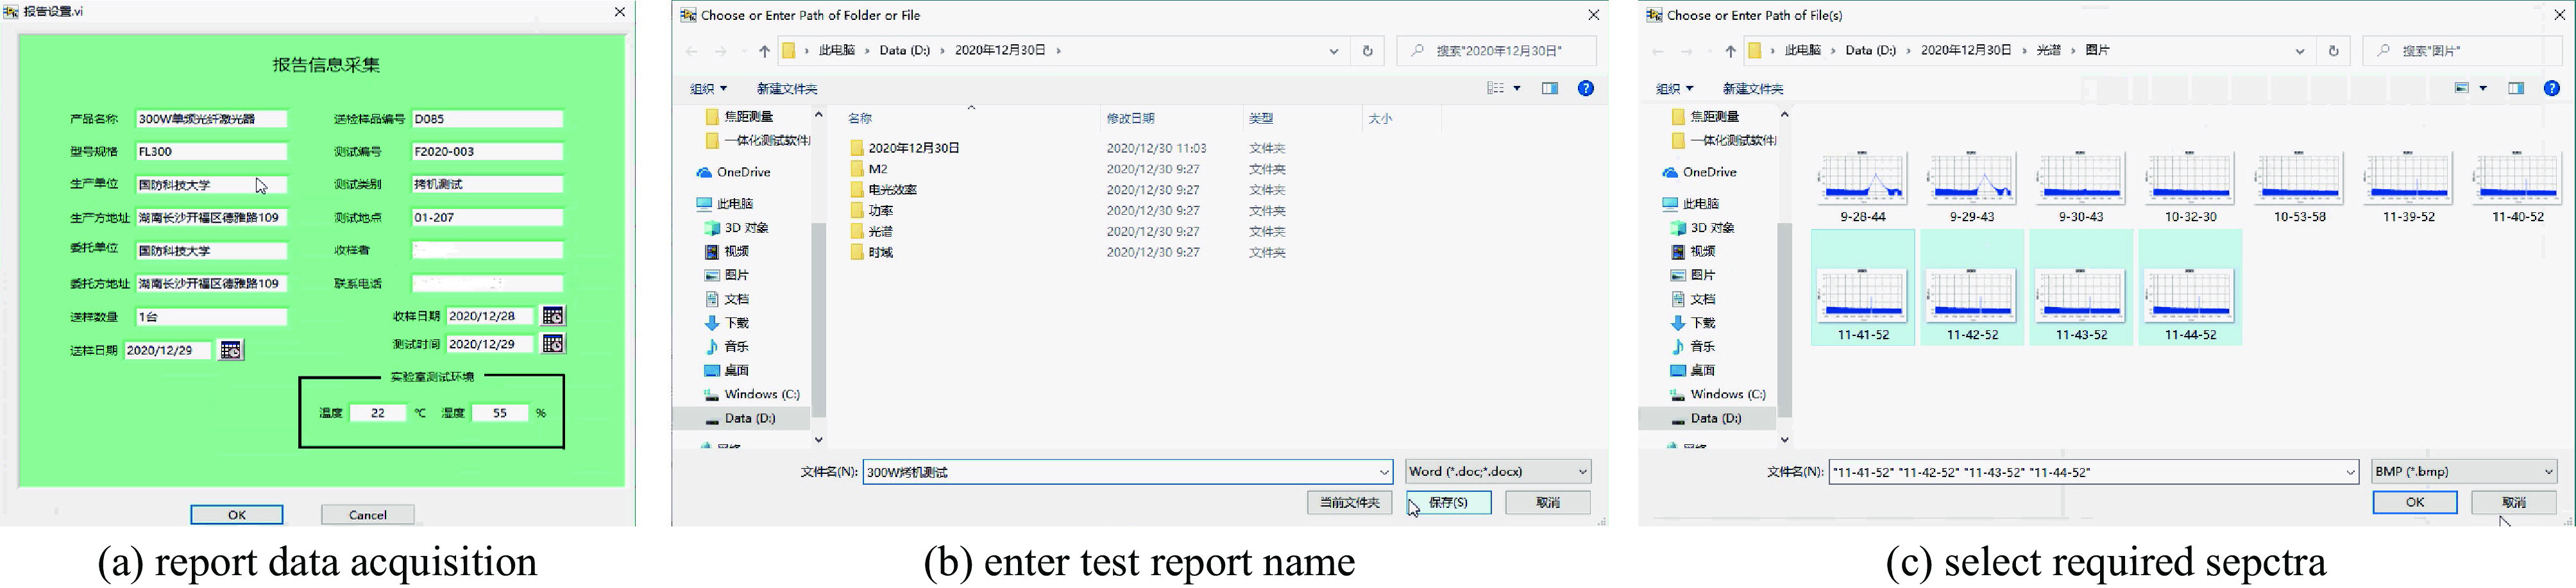Screen dimensions: 2576x588
Task: Go up one folder level in save dialog
Action: (764, 51)
